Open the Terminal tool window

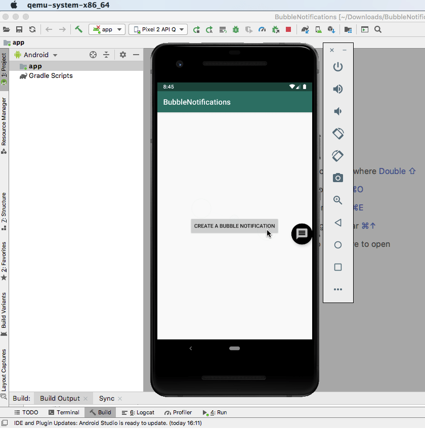[64, 412]
